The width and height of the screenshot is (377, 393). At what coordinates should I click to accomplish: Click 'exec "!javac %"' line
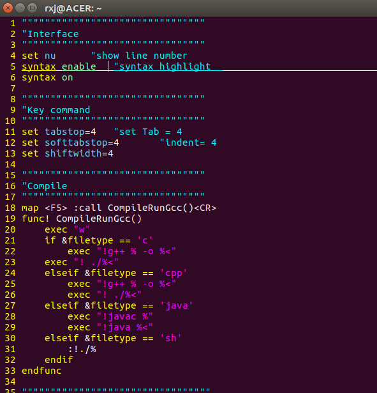coord(110,316)
